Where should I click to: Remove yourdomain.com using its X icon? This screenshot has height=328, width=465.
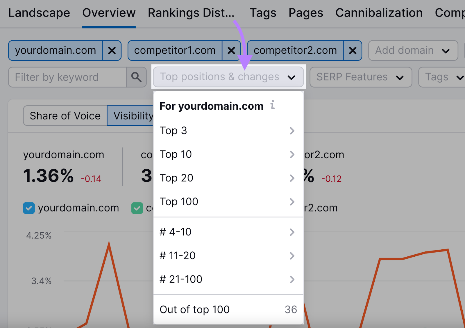[x=112, y=50]
